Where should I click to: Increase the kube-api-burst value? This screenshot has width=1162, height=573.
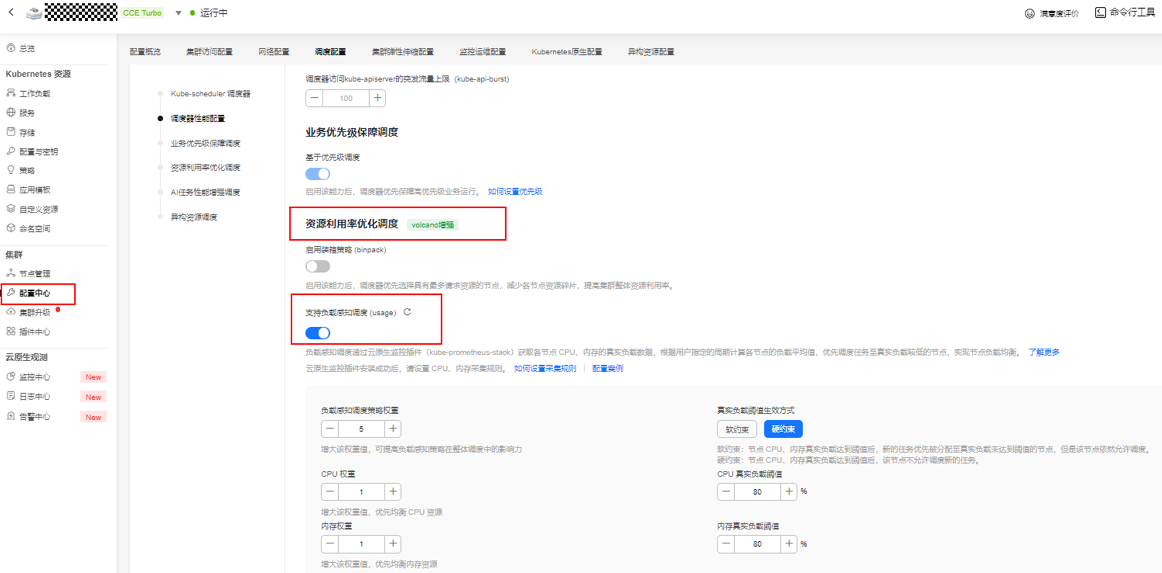coord(378,98)
